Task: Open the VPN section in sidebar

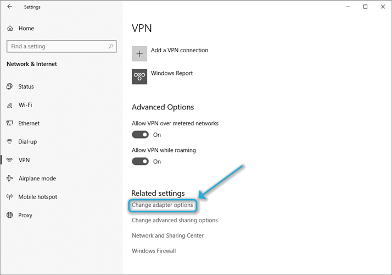Action: (24, 160)
